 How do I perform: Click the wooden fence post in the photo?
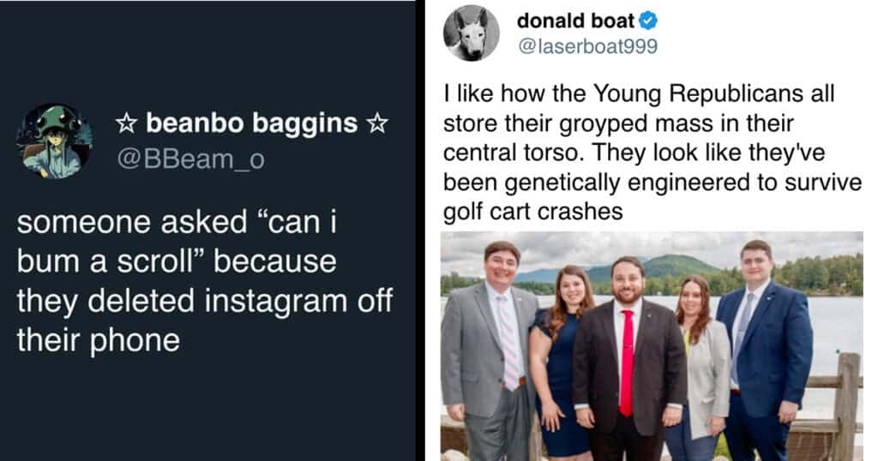pos(845,403)
